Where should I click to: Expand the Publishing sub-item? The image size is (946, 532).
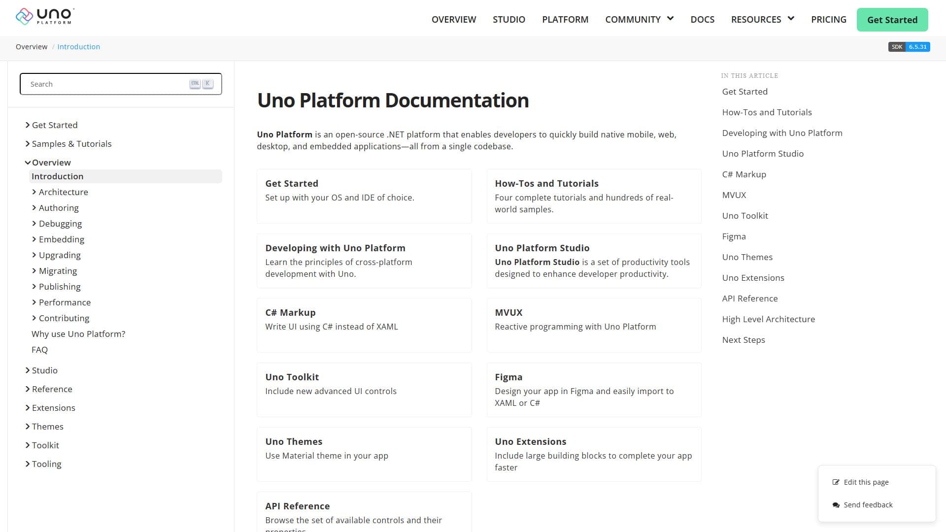tap(34, 287)
